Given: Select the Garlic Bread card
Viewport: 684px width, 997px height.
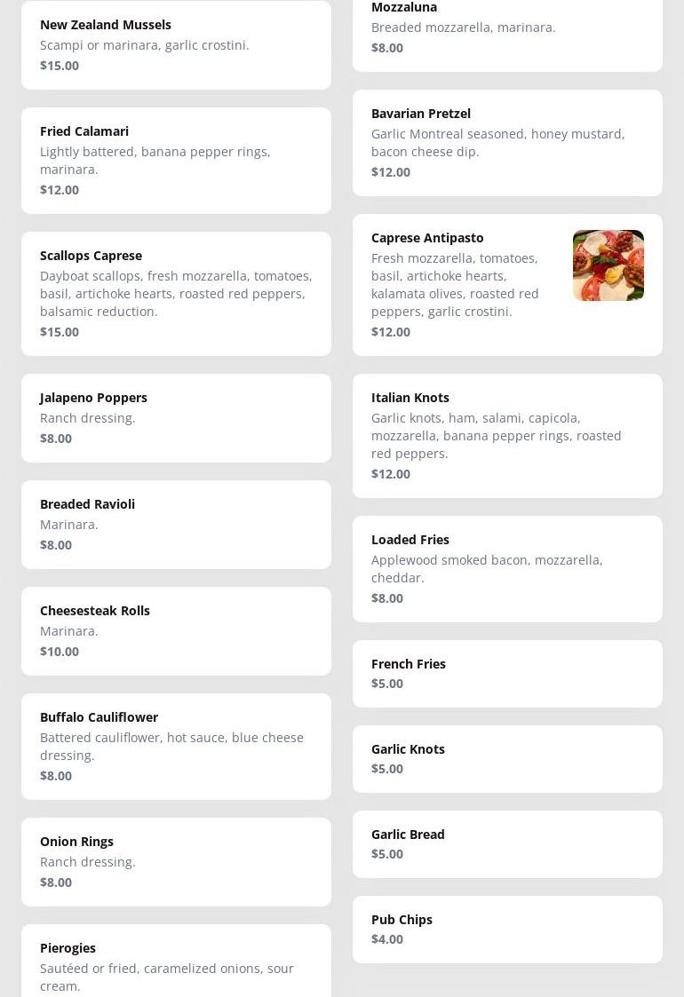Looking at the screenshot, I should click(506, 843).
